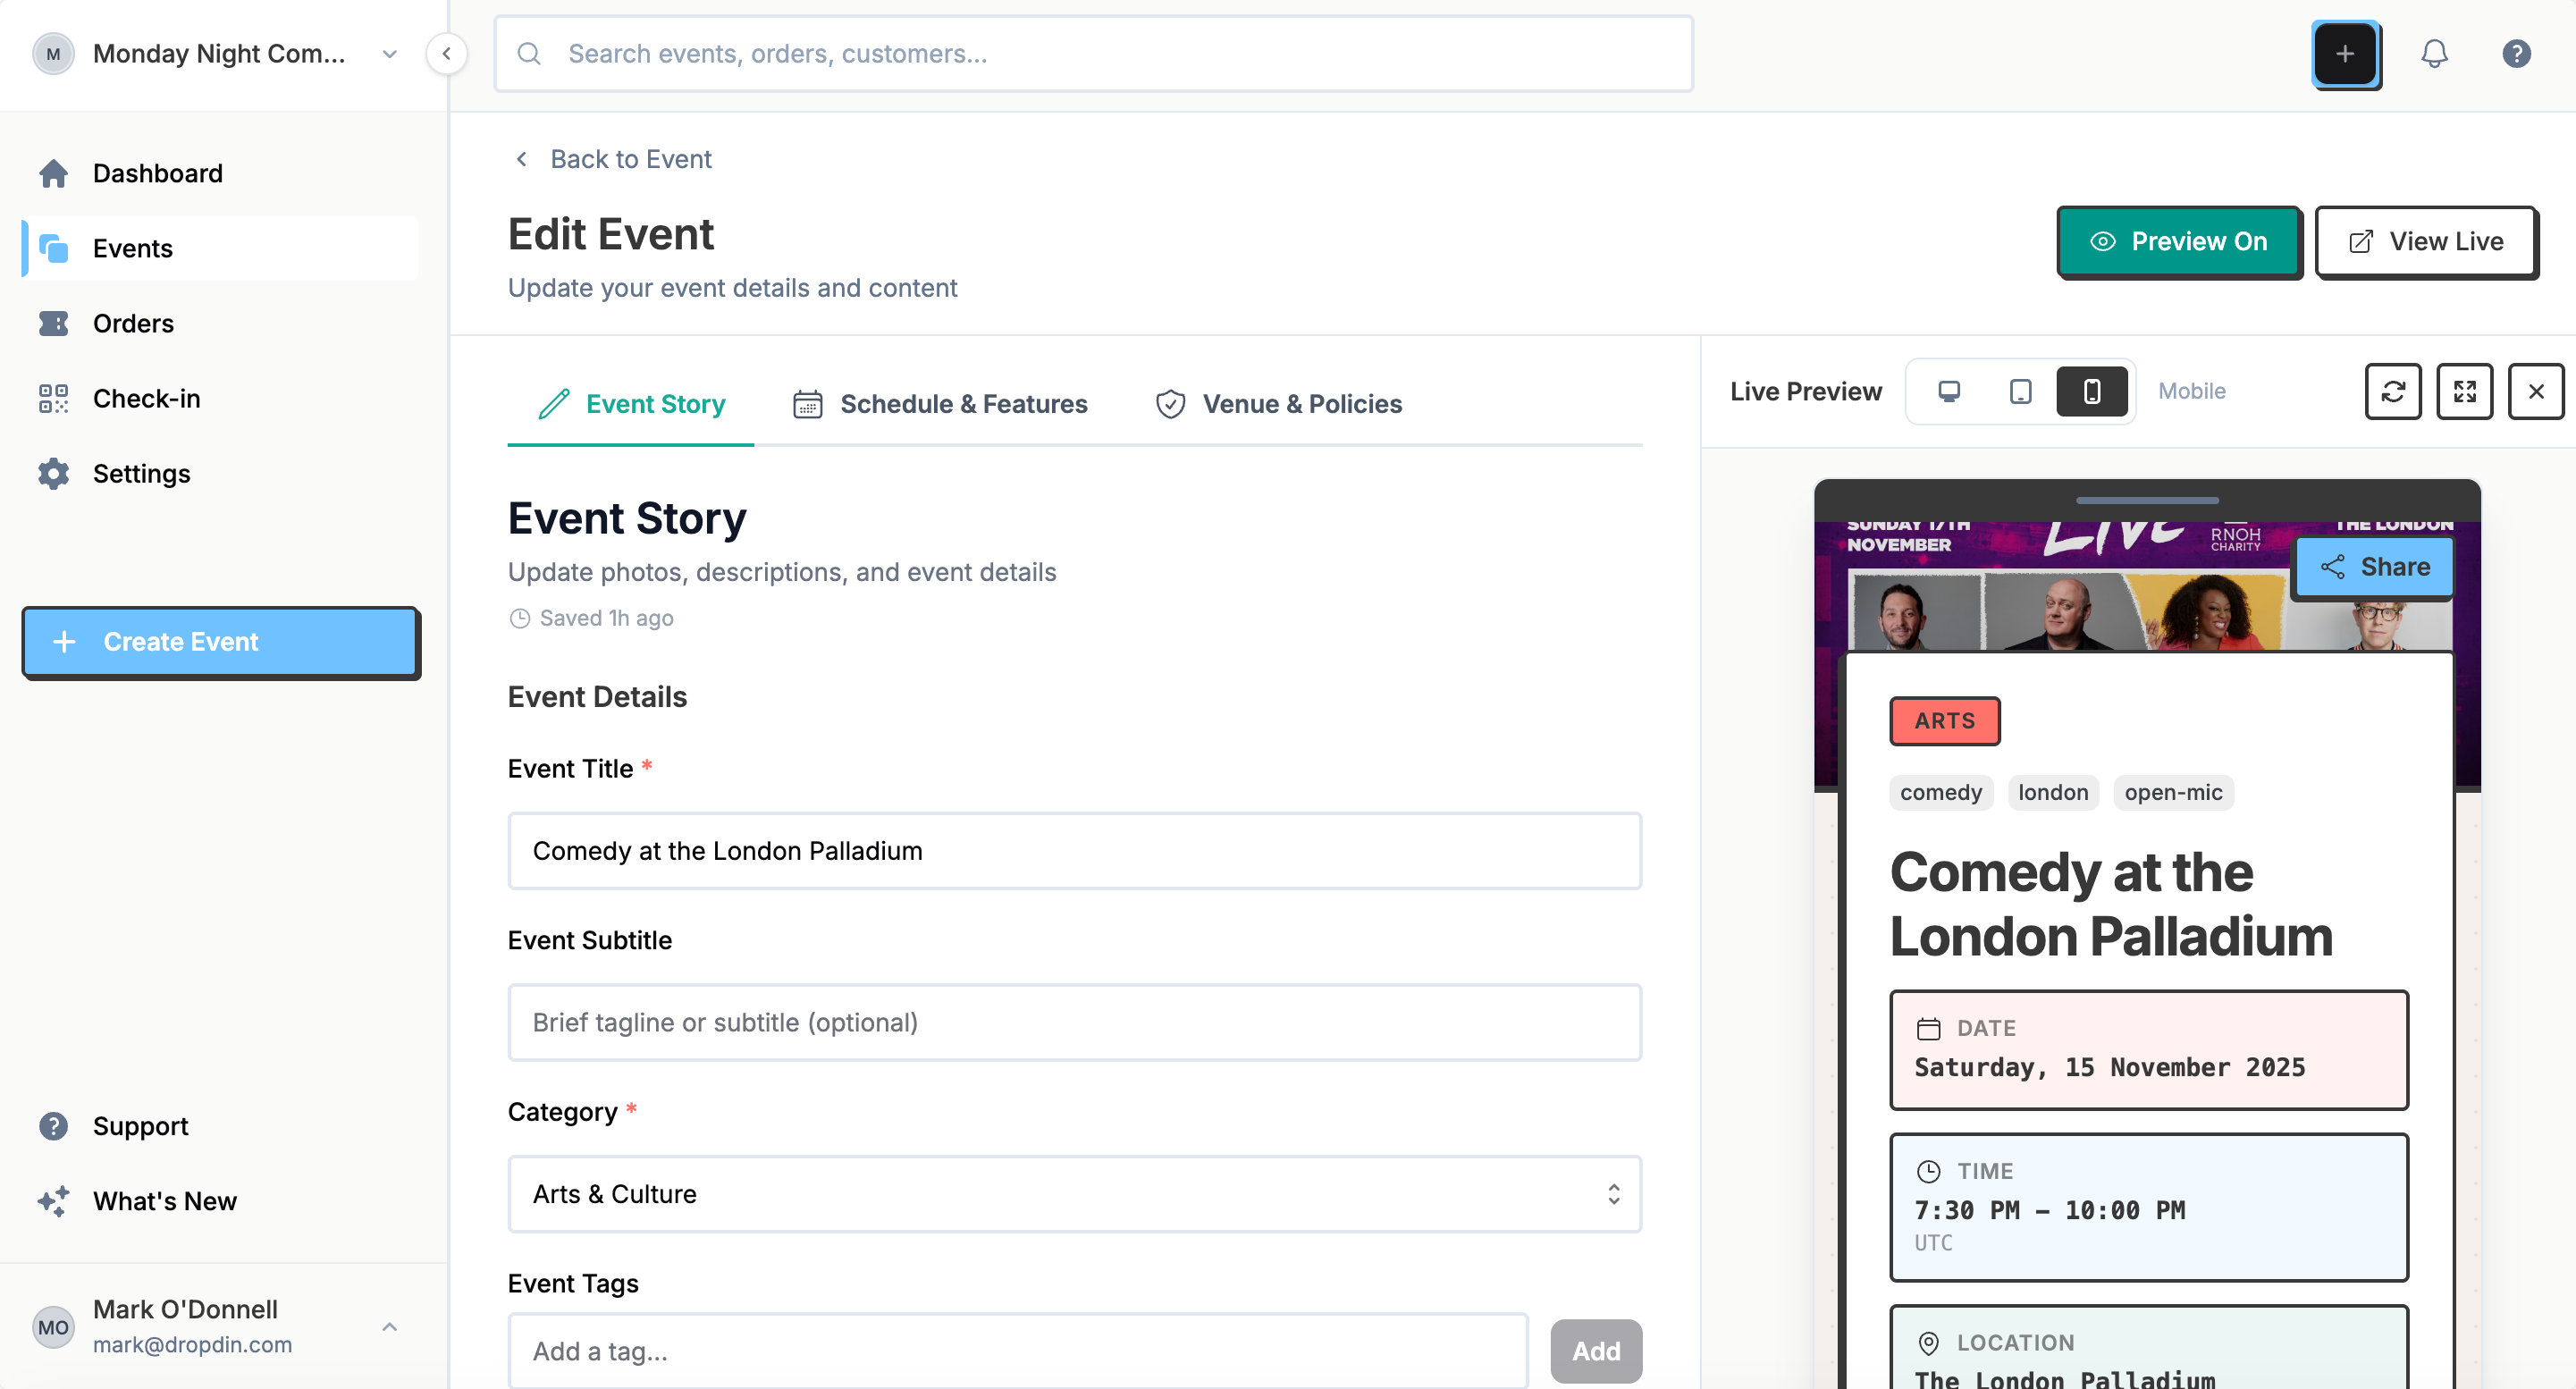Image resolution: width=2576 pixels, height=1389 pixels.
Task: Click the refresh icon in Live Preview
Action: click(x=2393, y=391)
